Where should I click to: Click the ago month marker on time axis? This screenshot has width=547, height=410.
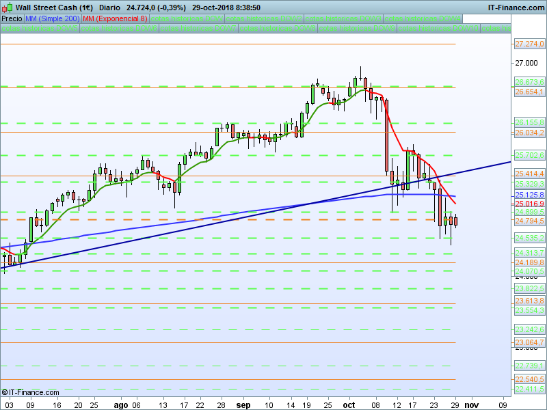click(121, 405)
